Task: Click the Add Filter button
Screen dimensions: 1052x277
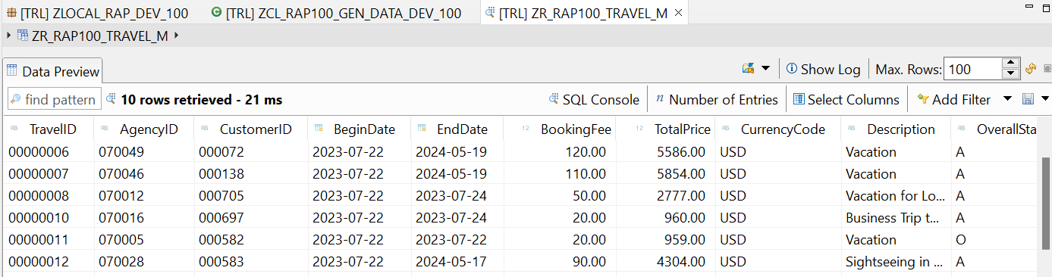Action: (953, 99)
